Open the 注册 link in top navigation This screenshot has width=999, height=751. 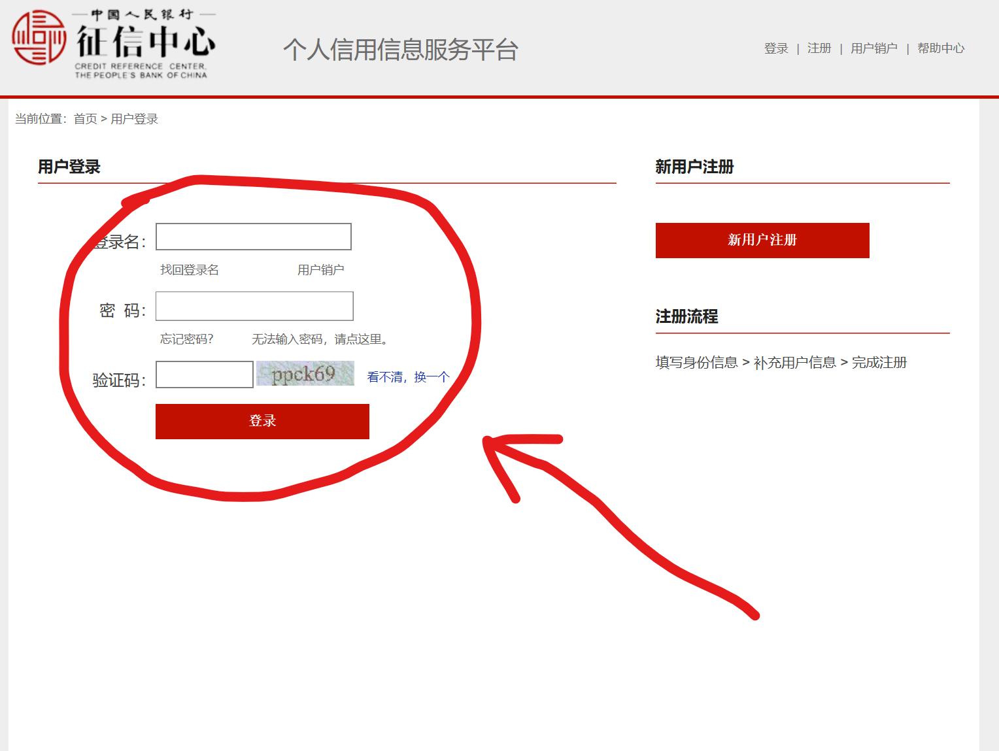point(819,48)
